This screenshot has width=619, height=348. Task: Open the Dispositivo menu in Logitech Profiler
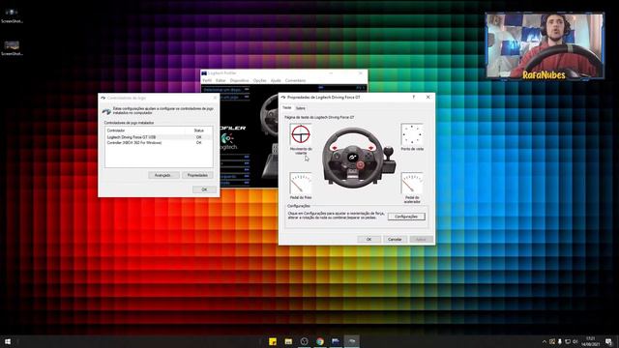(x=240, y=80)
